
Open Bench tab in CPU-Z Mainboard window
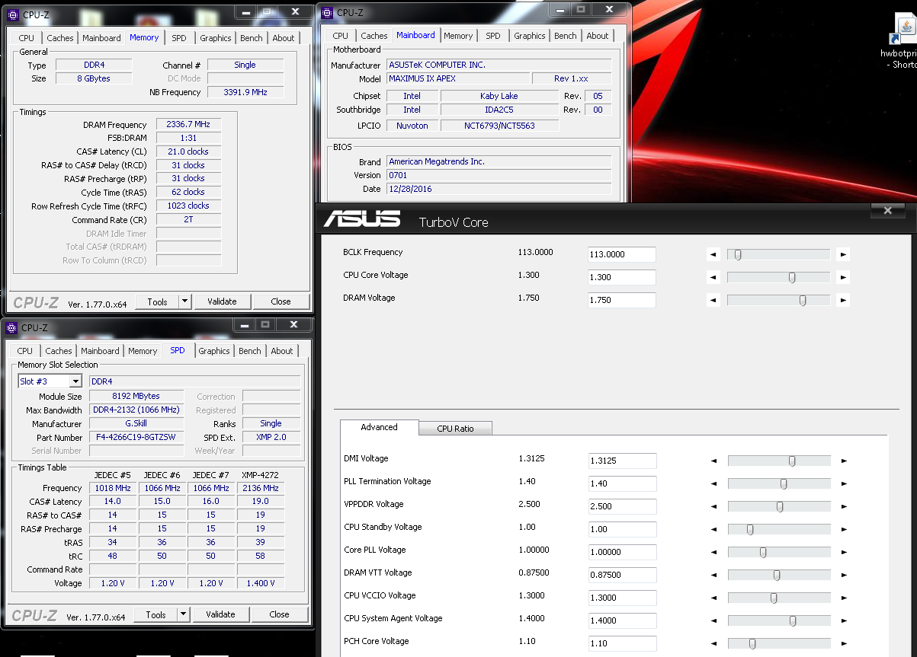(566, 36)
